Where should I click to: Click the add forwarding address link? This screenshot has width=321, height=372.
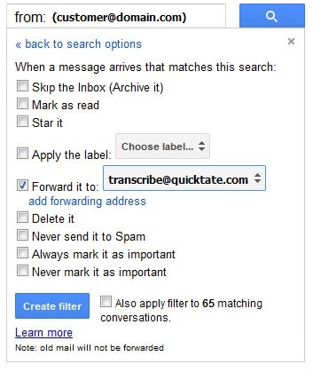click(x=87, y=202)
